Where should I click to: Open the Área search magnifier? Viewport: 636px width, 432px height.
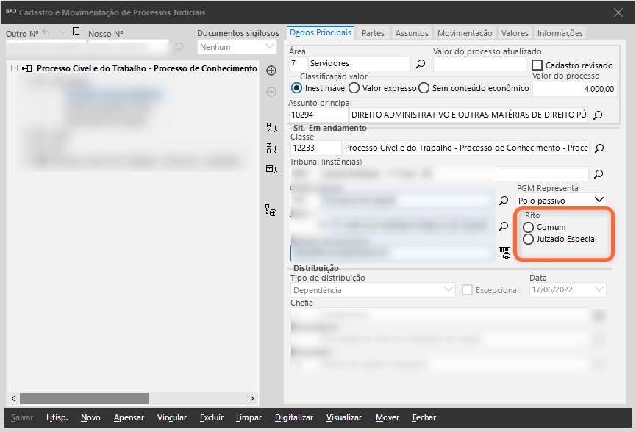[421, 64]
